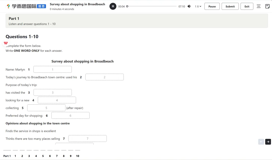Viewport: 272px width, 160px height.
Task: Click the 'Part 1' heading in banner
Action: [14, 19]
